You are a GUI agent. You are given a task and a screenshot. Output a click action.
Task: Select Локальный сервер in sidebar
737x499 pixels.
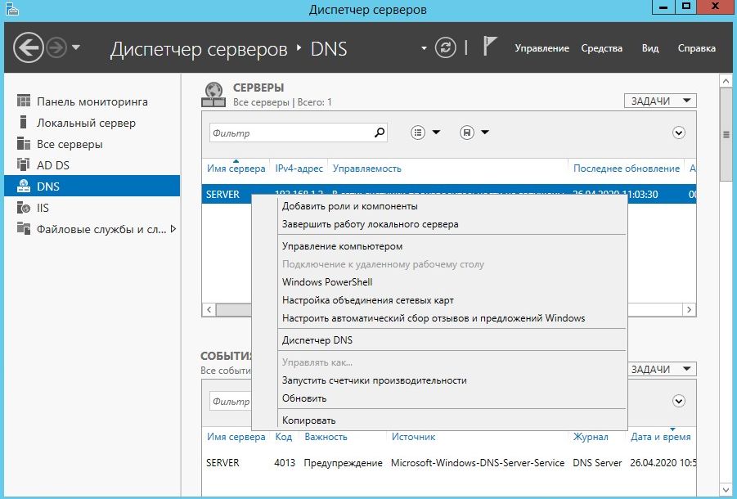pos(92,123)
